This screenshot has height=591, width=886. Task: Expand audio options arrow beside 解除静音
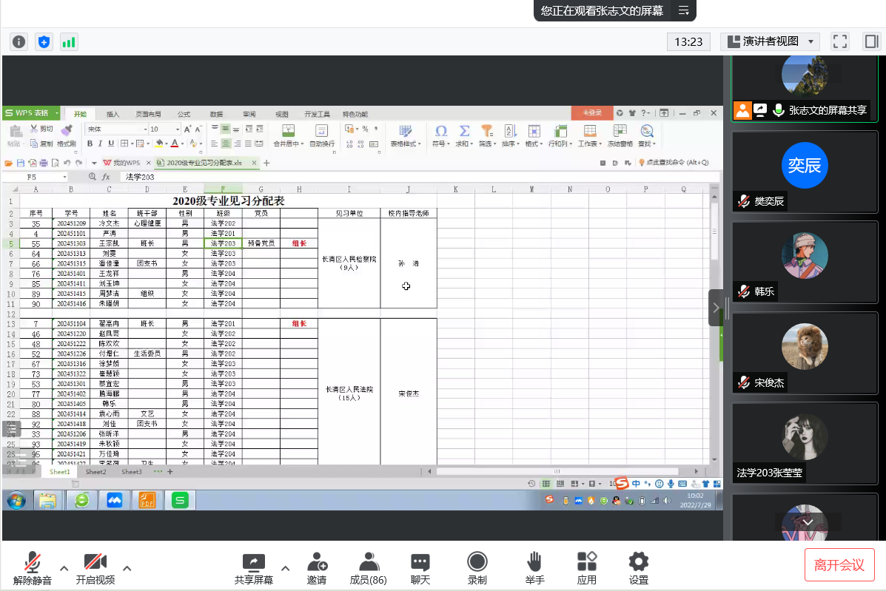64,568
